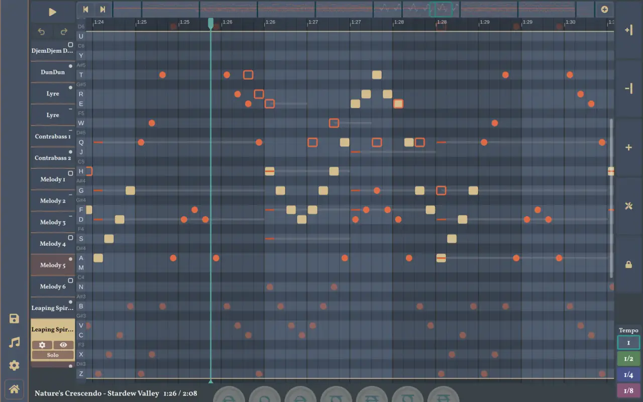The width and height of the screenshot is (643, 402).
Task: Click the Q key row label
Action: coord(81,143)
